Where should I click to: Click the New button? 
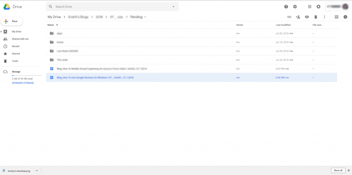pos(12,21)
